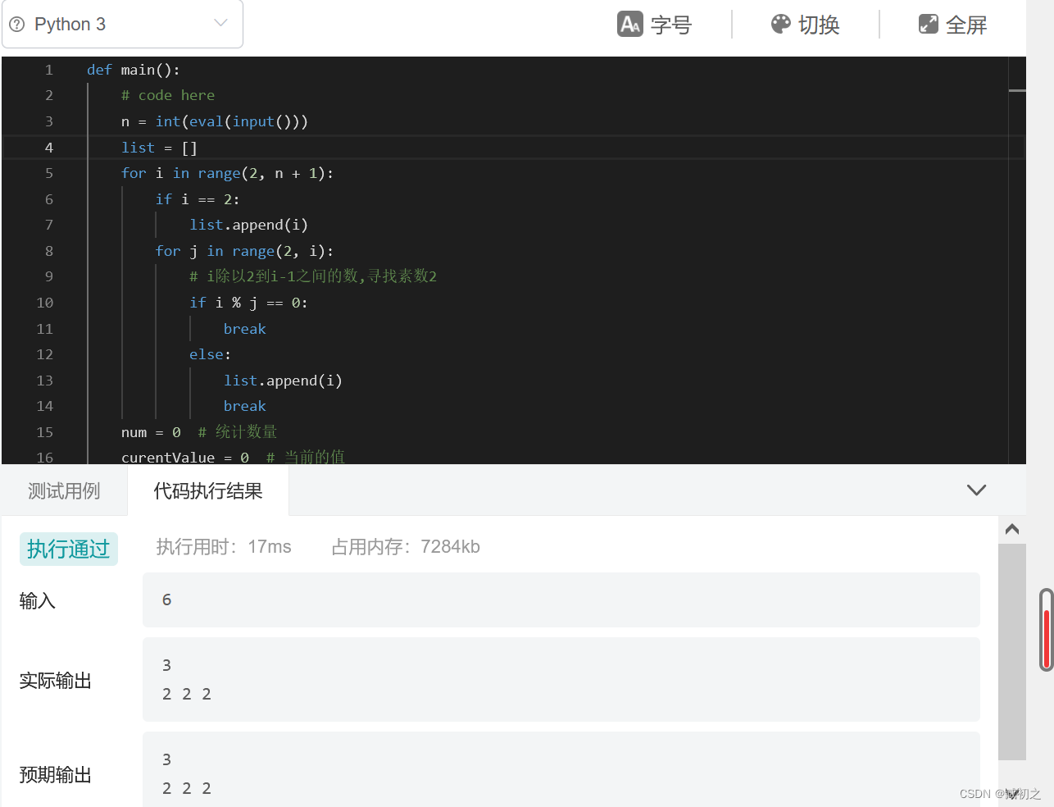Viewport: 1054px width, 807px height.
Task: Click the 全屏 label
Action: coord(966,25)
